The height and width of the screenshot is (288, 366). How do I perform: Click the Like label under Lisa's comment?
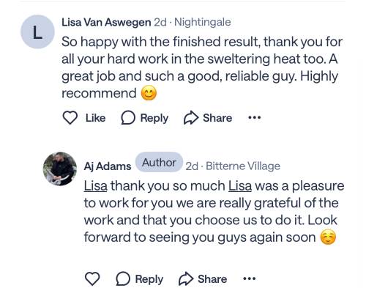tap(95, 118)
